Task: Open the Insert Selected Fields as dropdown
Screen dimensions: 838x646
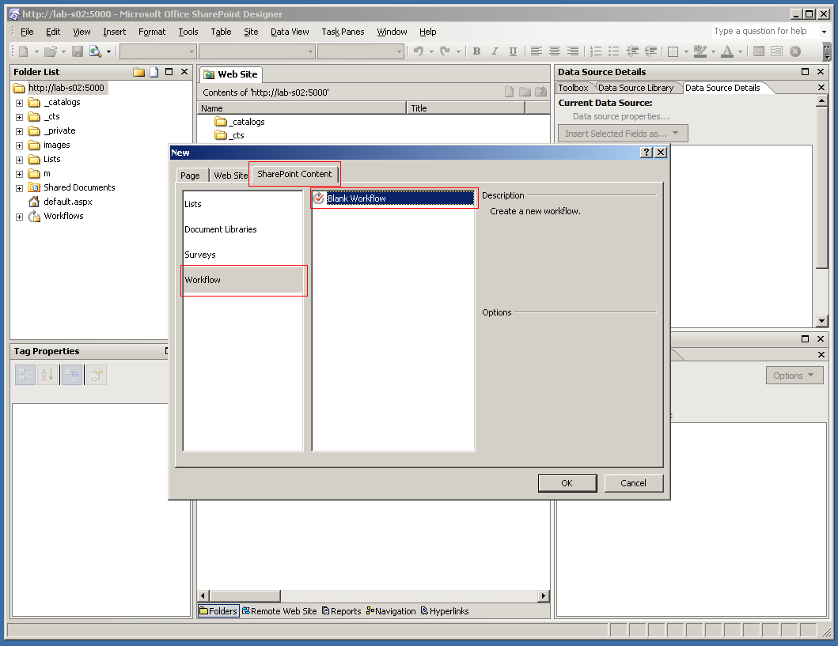Action: [x=623, y=134]
